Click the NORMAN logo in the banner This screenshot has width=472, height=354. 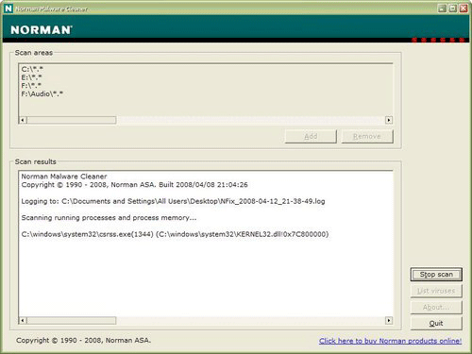tap(42, 30)
